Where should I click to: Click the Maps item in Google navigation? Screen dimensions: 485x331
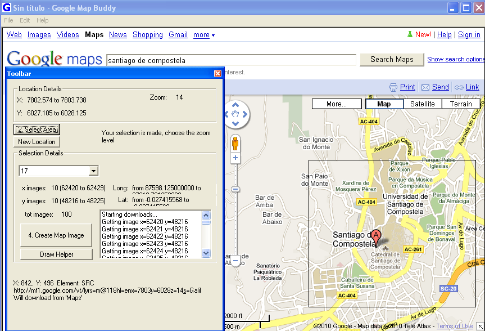94,35
